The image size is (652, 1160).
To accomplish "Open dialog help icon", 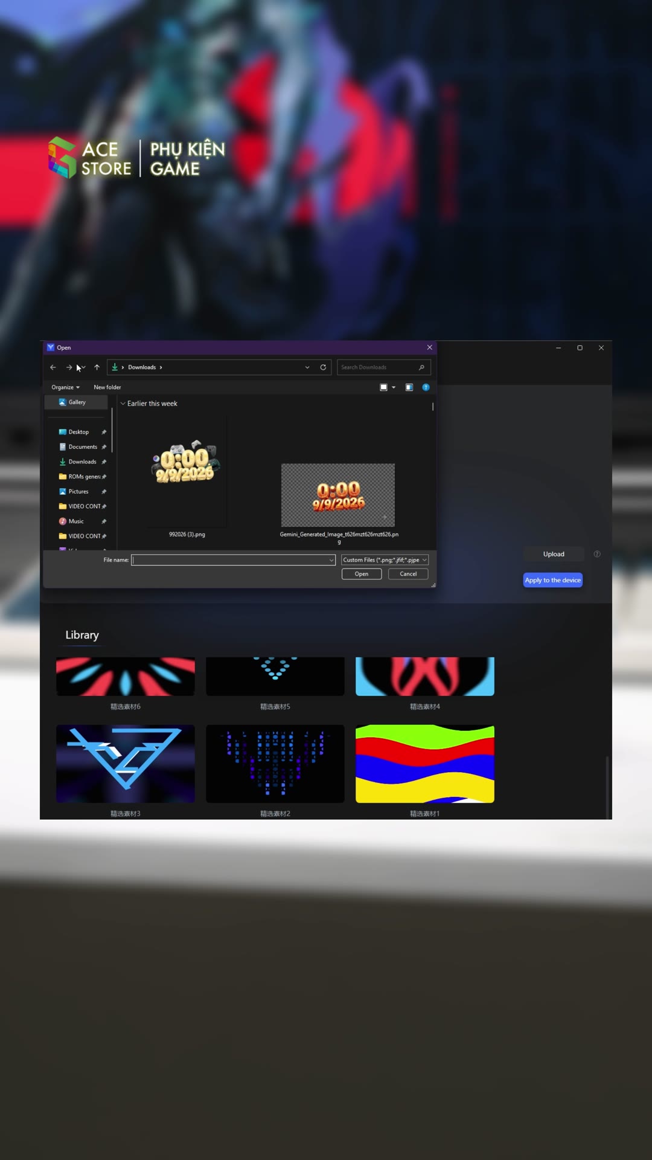I will (x=426, y=387).
